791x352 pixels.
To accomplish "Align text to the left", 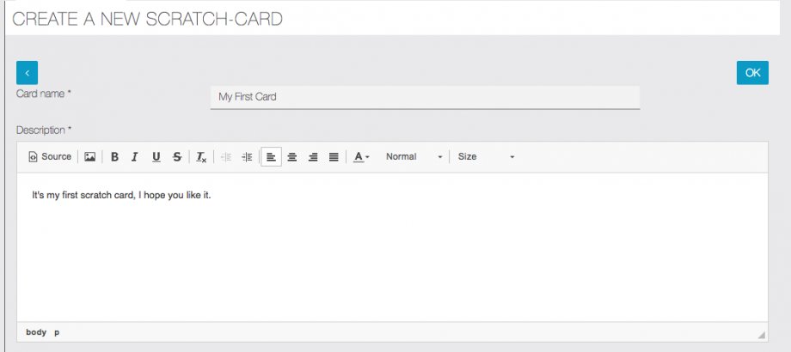I will point(271,157).
